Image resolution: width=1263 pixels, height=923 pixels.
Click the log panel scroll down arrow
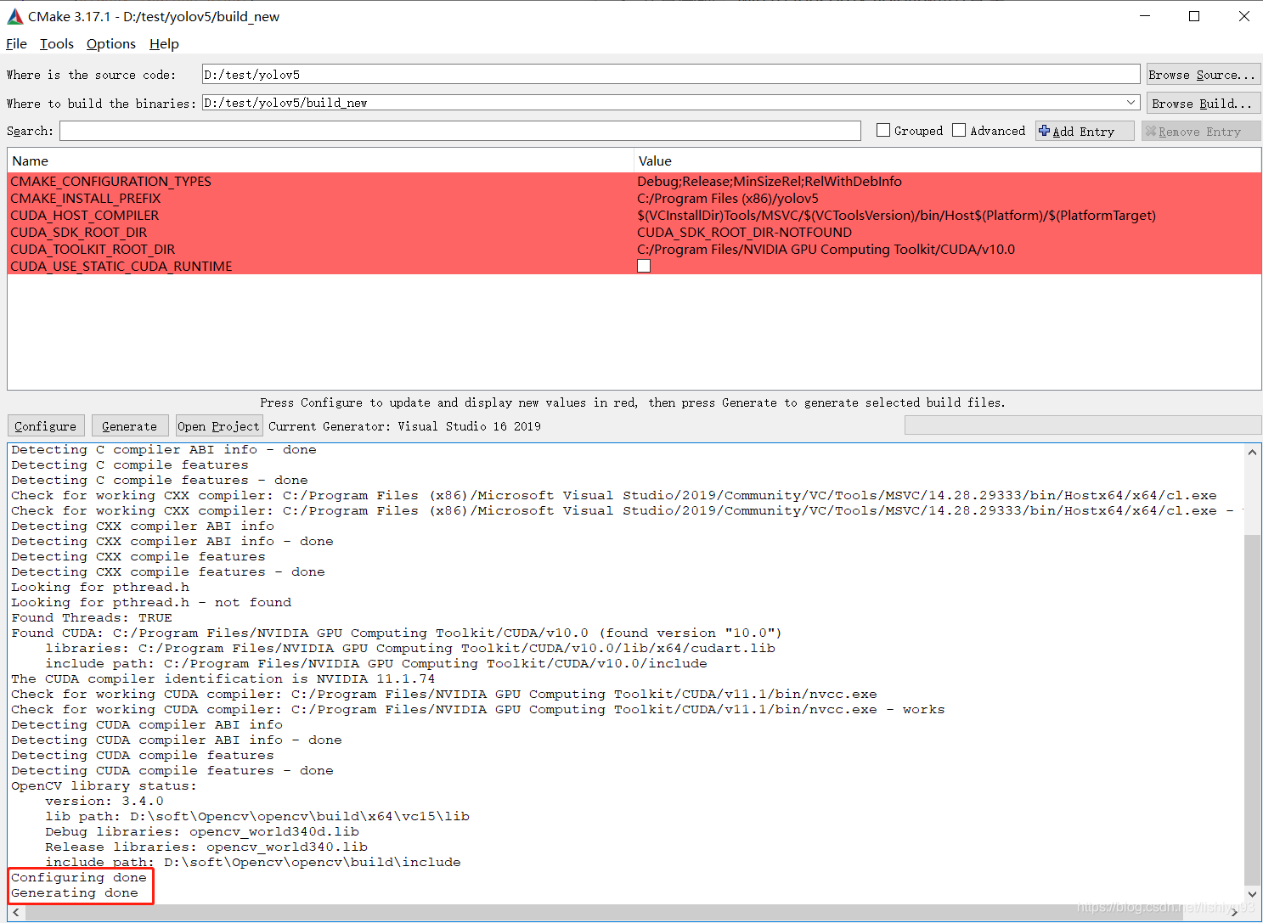pyautogui.click(x=1252, y=894)
